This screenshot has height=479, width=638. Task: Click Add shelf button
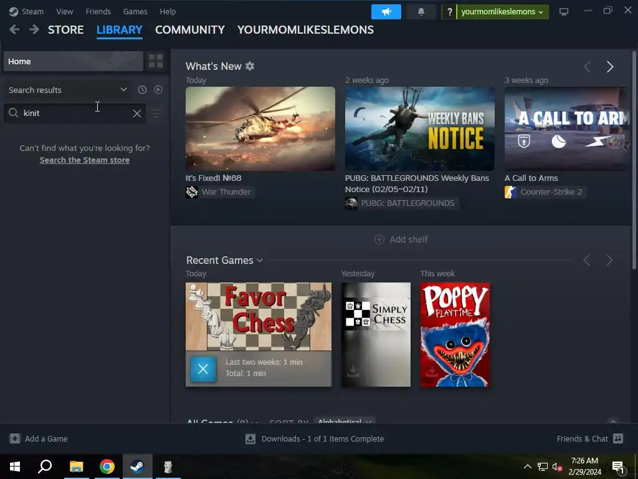(x=401, y=239)
